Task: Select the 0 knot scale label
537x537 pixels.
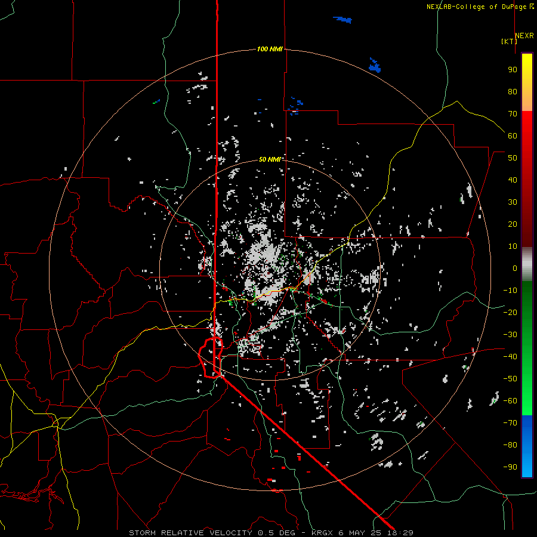Action: pyautogui.click(x=515, y=268)
